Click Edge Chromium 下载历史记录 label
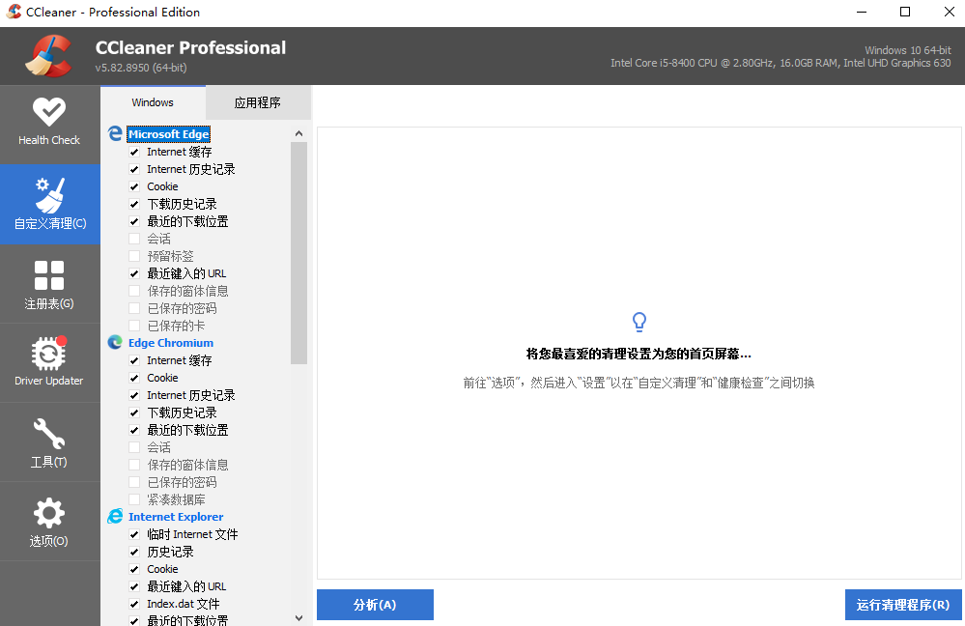Image resolution: width=965 pixels, height=626 pixels. [x=183, y=413]
